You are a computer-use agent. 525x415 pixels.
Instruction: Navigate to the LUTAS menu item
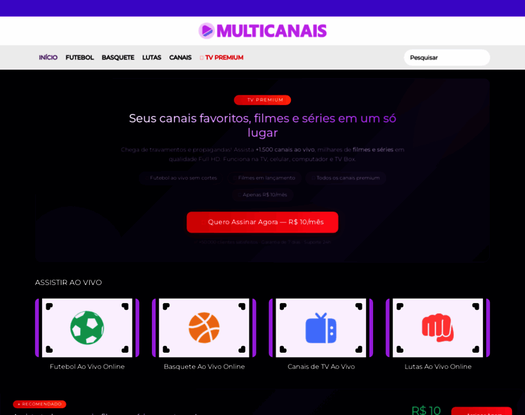point(152,57)
